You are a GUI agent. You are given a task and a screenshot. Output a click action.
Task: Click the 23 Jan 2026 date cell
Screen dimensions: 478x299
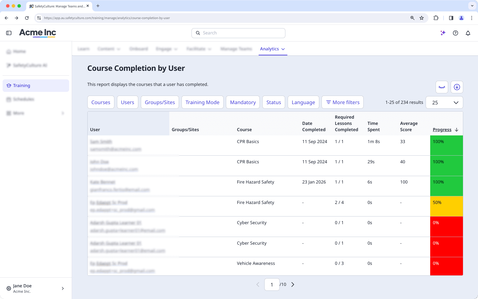(x=314, y=182)
